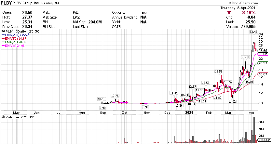Viewport: 272px width, 144px height.
Task: Click the green 20.37 EMA tag on axis
Action: [x=263, y=63]
